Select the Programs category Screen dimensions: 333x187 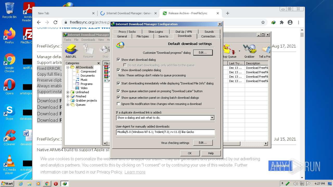click(86, 84)
